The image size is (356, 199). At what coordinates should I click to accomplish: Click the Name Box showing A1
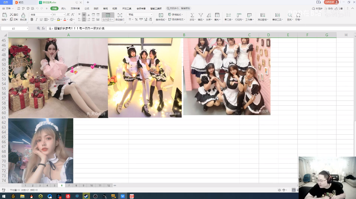point(14,28)
